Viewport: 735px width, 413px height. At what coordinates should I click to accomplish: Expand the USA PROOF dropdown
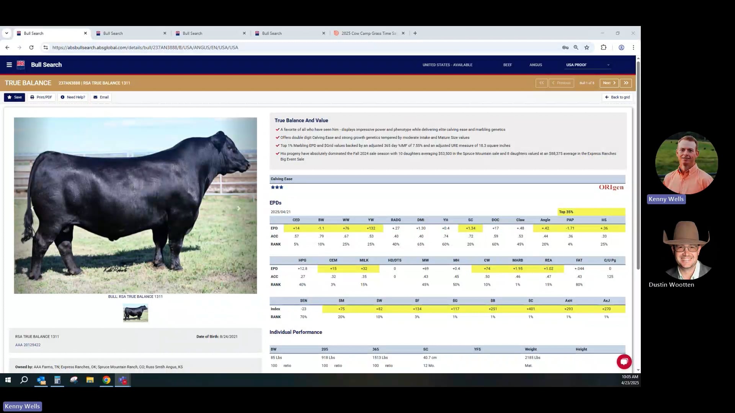(587, 65)
